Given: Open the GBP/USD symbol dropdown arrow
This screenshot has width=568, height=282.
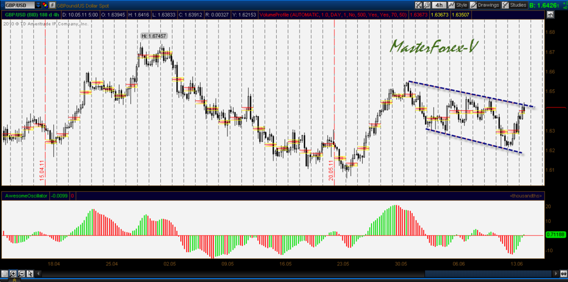Looking at the screenshot, I should [38, 5].
